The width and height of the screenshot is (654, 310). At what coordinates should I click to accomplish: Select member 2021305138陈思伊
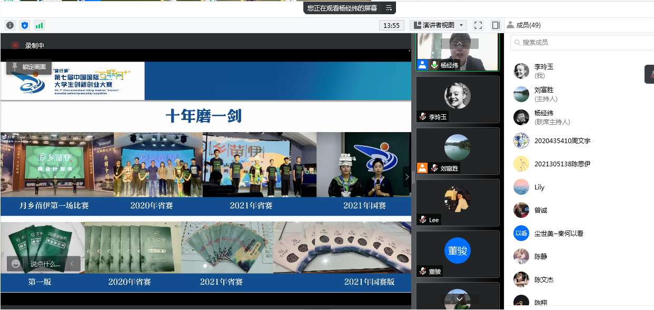pos(579,164)
